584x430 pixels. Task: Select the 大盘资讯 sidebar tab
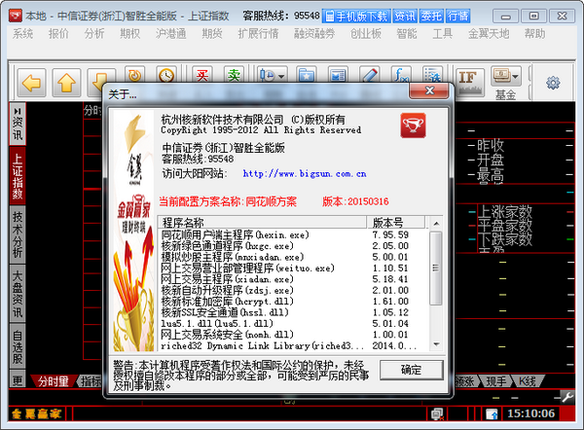point(18,294)
